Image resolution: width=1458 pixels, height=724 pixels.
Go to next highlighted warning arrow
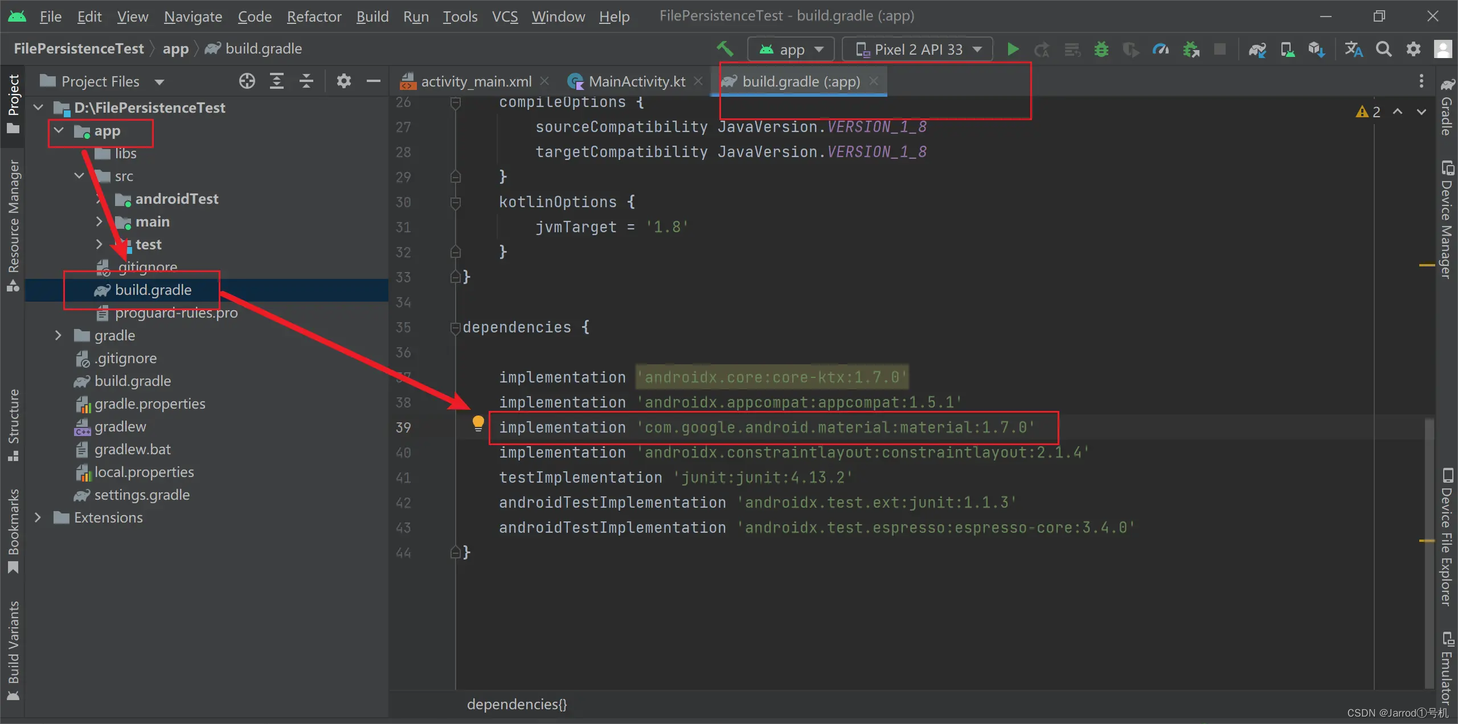coord(1422,112)
